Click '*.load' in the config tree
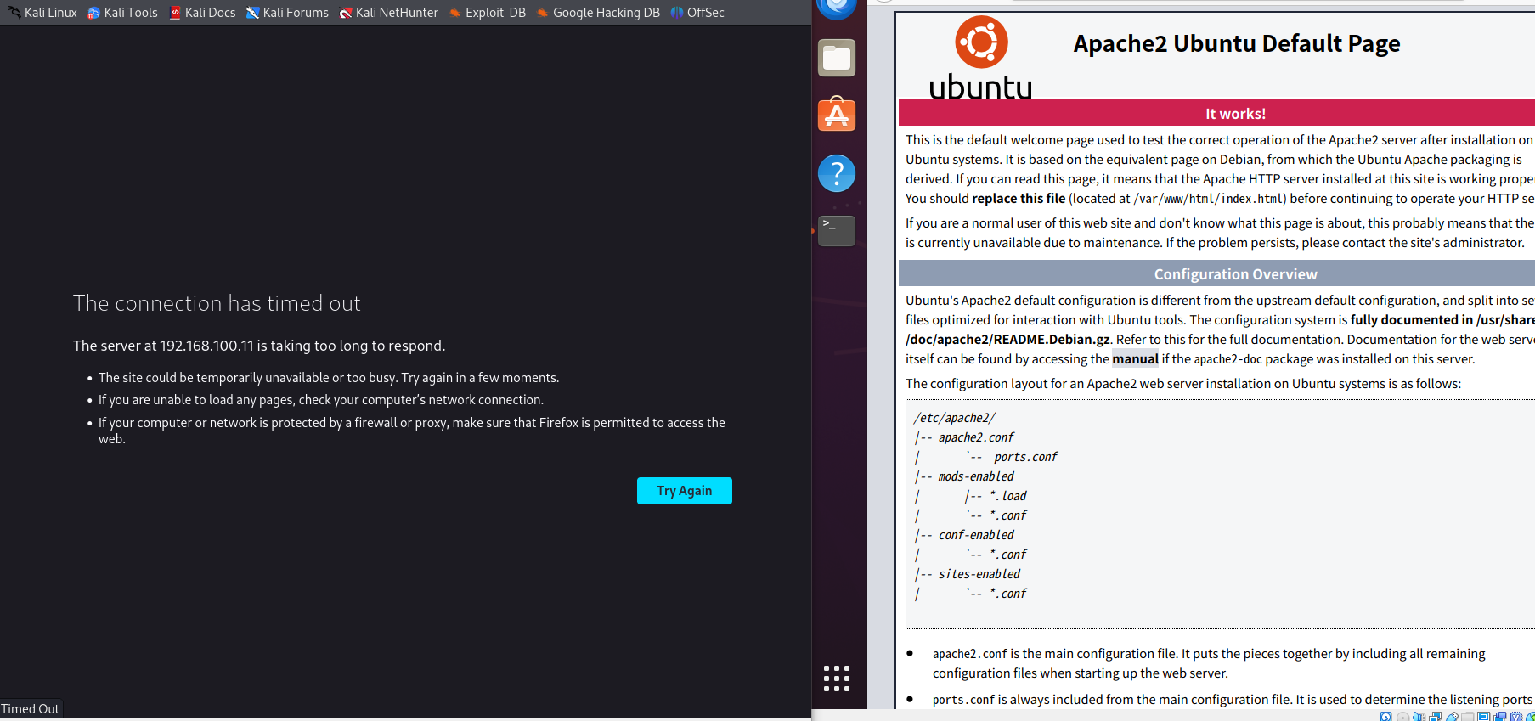 (x=1008, y=496)
